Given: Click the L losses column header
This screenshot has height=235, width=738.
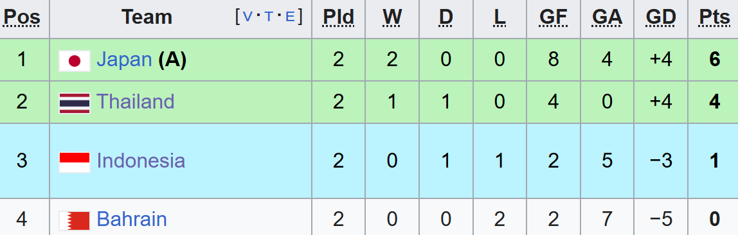Looking at the screenshot, I should coord(500,18).
